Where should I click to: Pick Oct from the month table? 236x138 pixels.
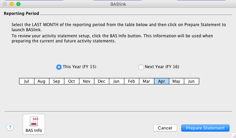coord(72,81)
